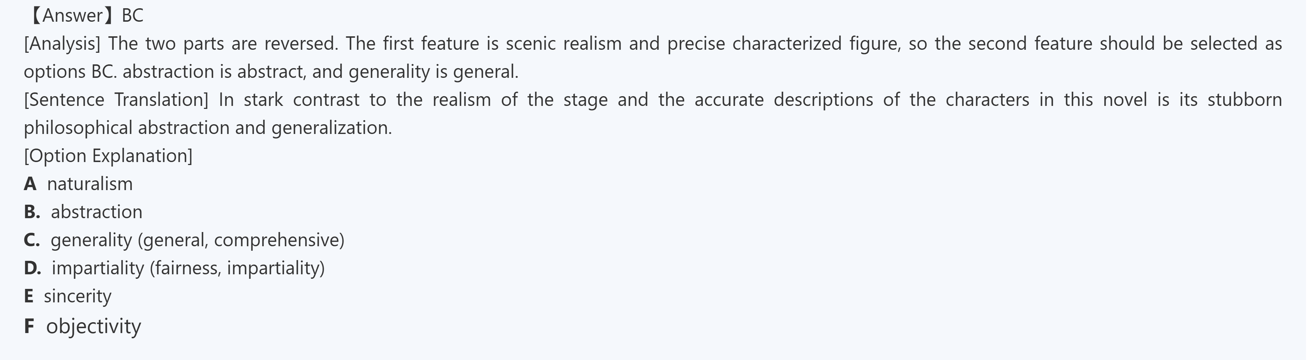Select the bold option letter A
The image size is (1309, 360).
pyautogui.click(x=30, y=184)
